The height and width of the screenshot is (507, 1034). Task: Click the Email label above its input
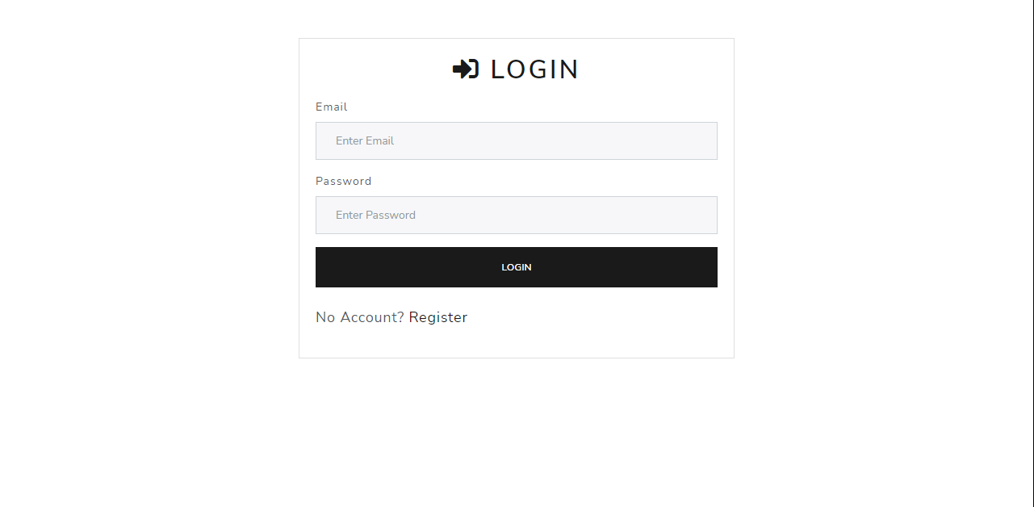[331, 107]
